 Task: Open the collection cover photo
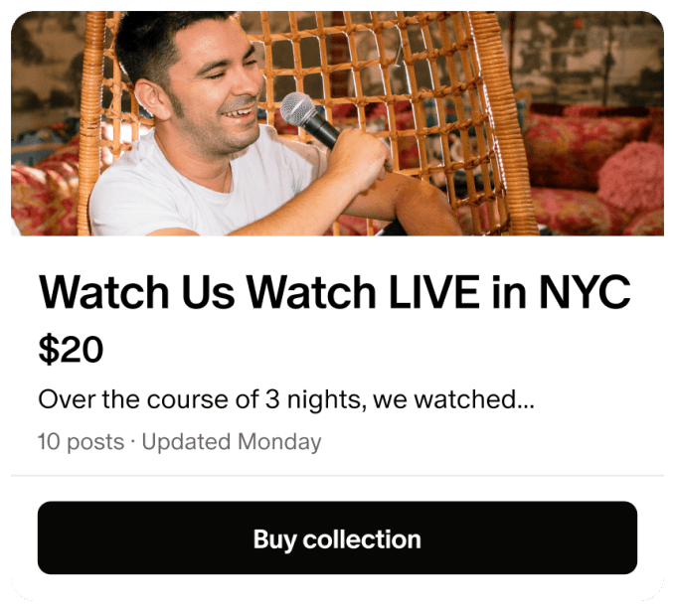(x=337, y=123)
